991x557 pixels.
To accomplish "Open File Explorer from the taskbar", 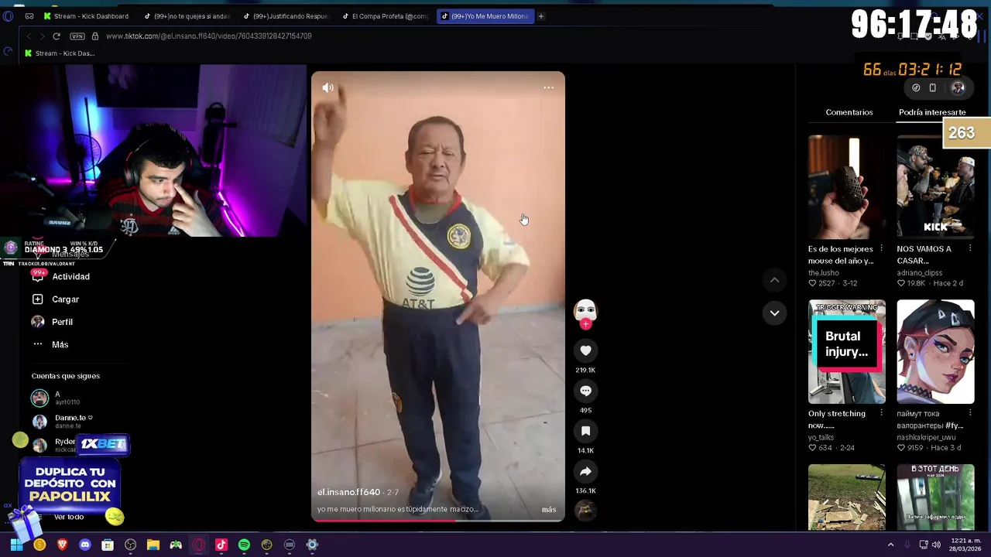I will [153, 545].
